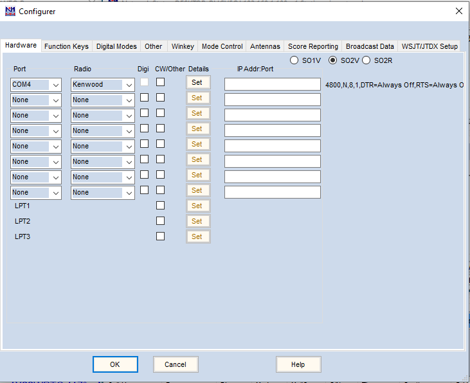Open the third row Radio dropdown
This screenshot has height=383, width=470.
coord(129,116)
